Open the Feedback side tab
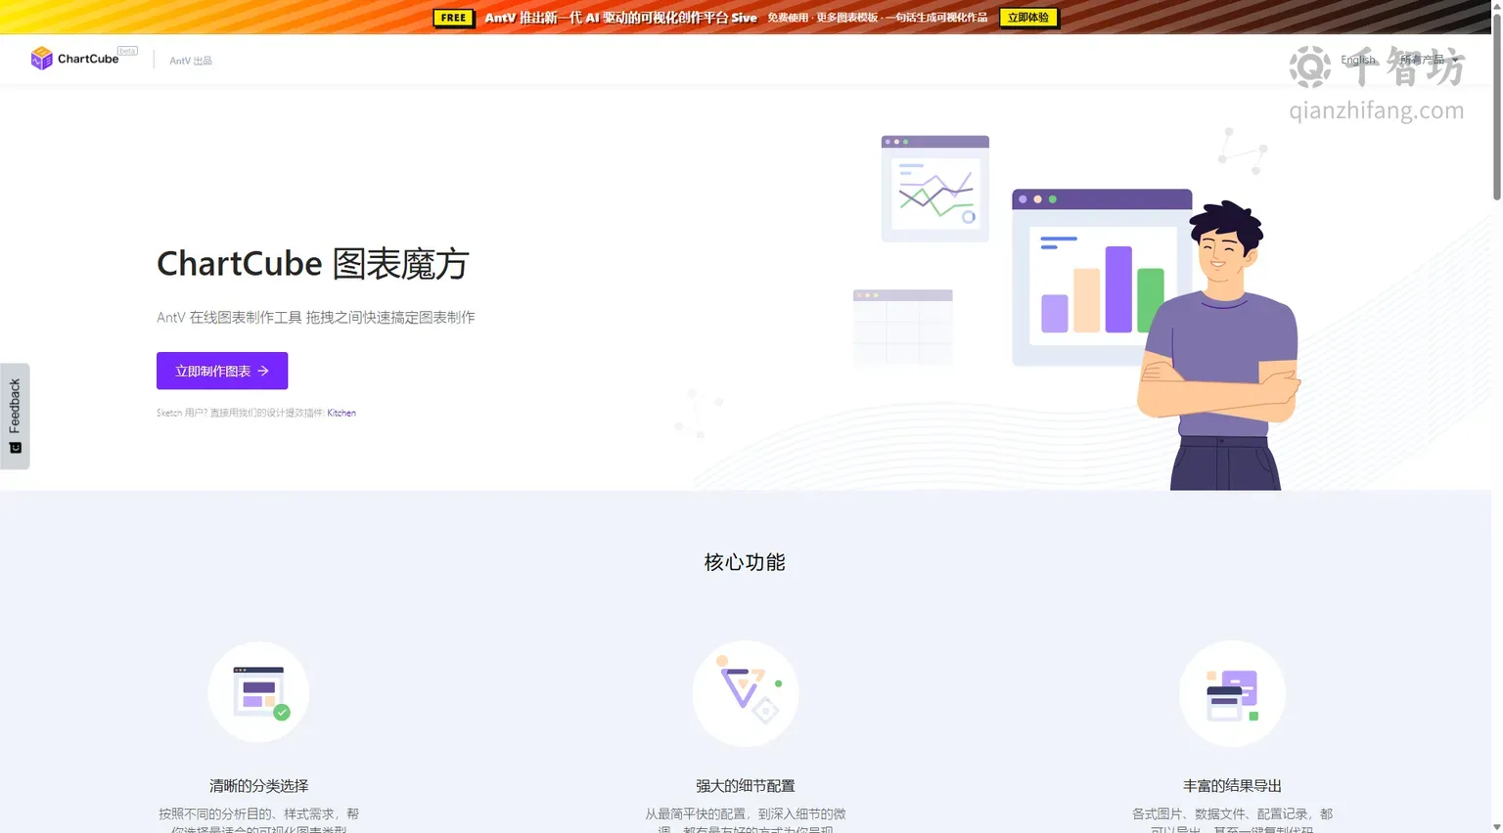Screen dimensions: 1503x833 (x=15, y=416)
